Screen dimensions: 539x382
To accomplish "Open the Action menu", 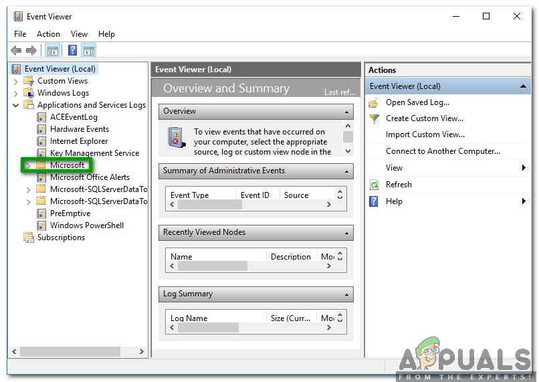I will (48, 34).
